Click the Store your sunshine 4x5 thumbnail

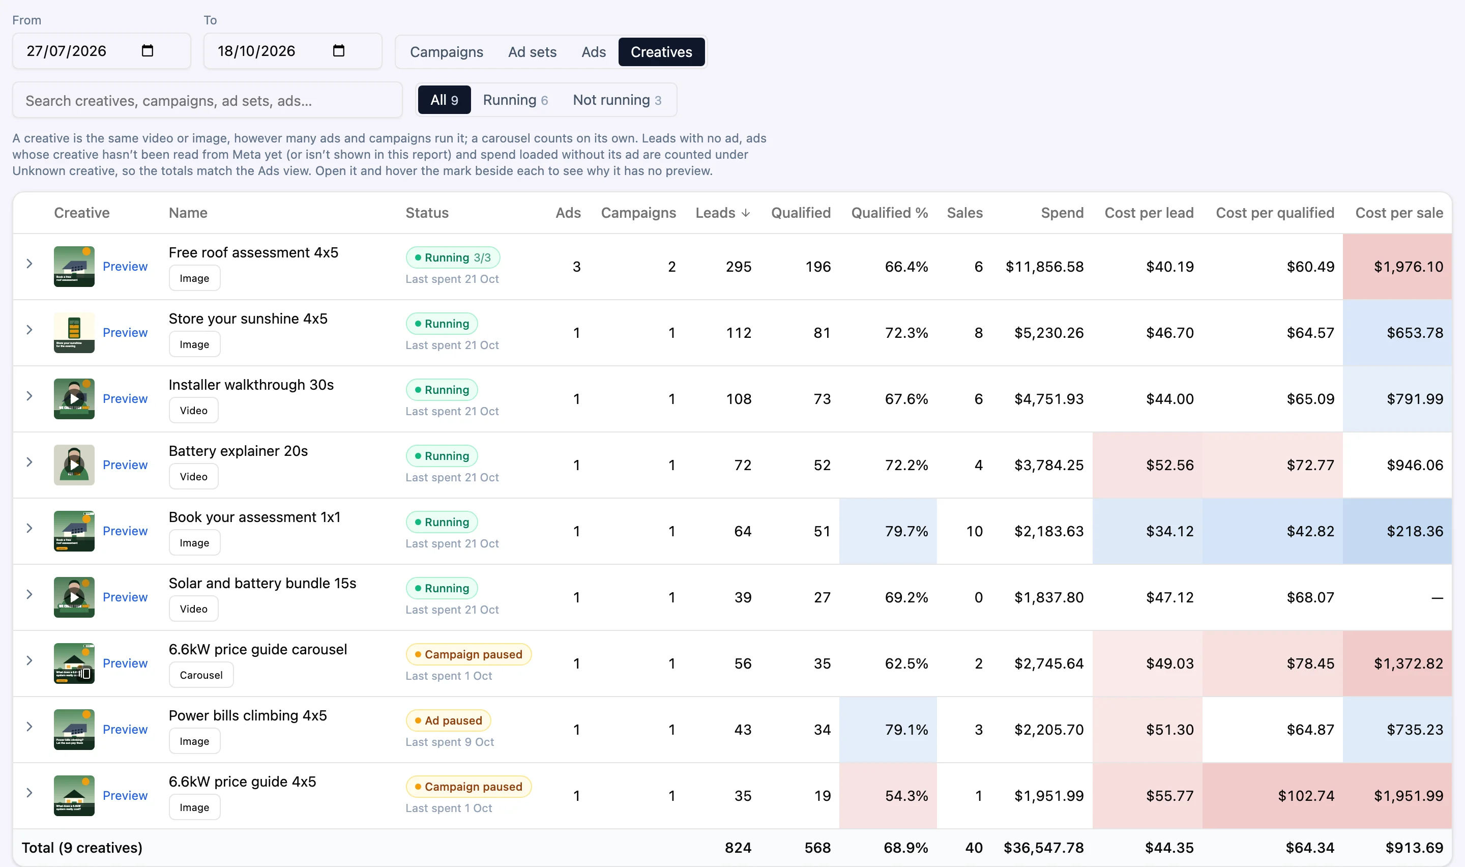tap(74, 332)
